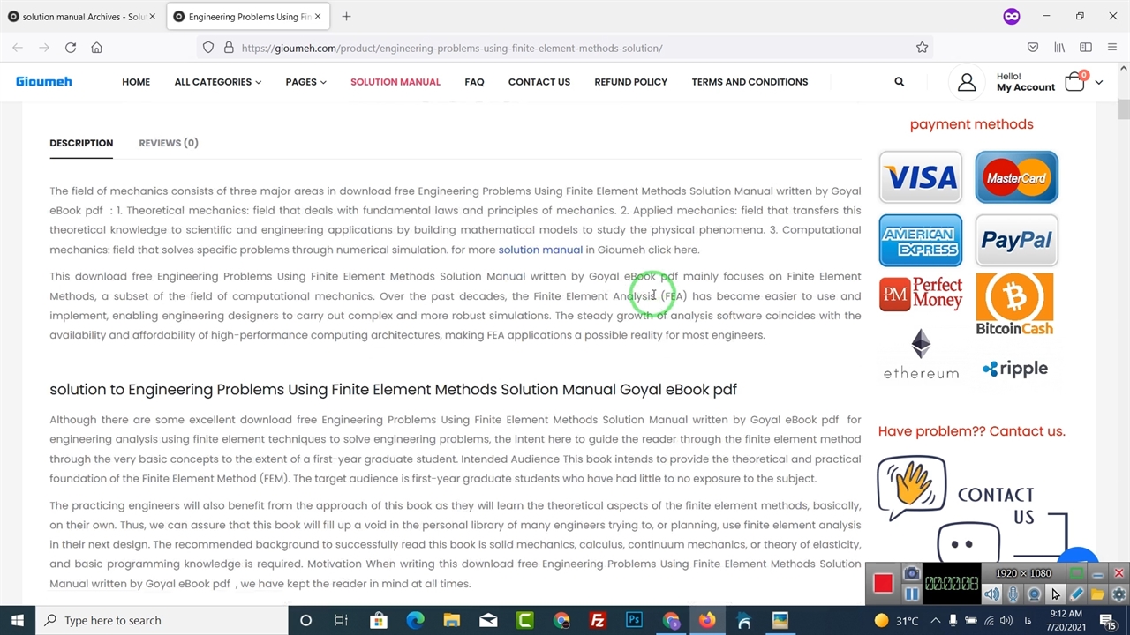Open the shopping cart icon
1130x635 pixels.
click(1074, 82)
